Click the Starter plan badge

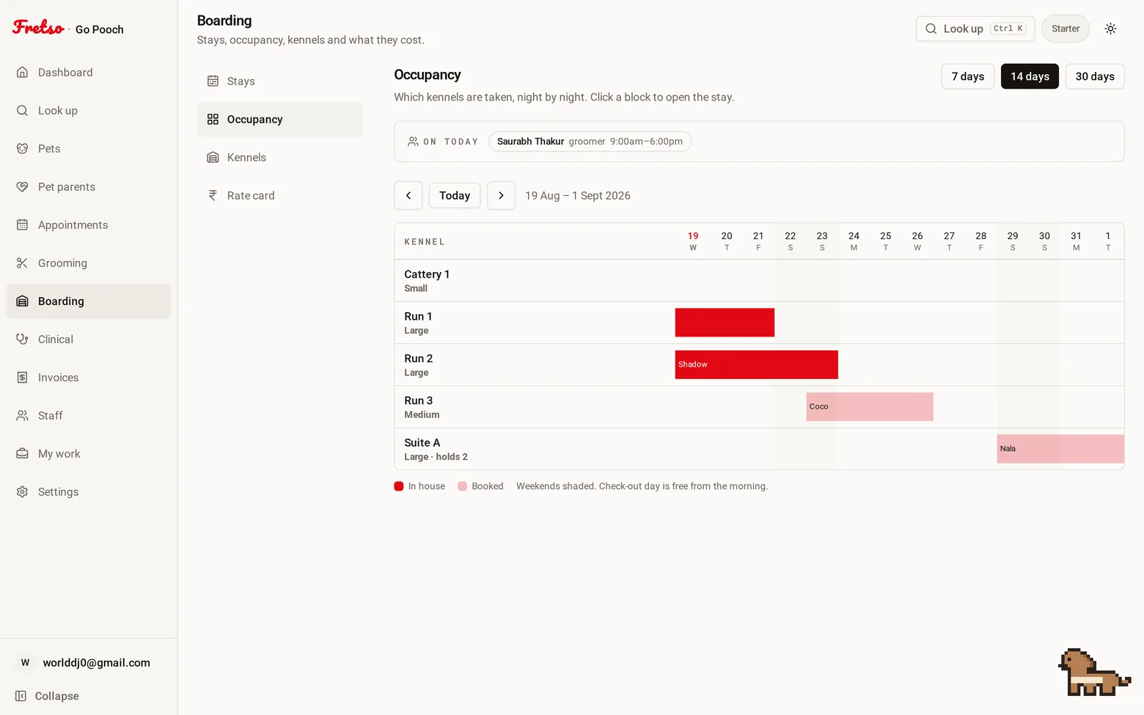click(1066, 29)
